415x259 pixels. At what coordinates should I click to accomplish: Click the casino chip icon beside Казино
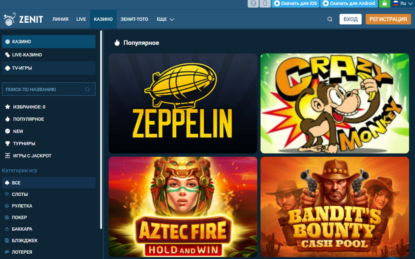7,42
